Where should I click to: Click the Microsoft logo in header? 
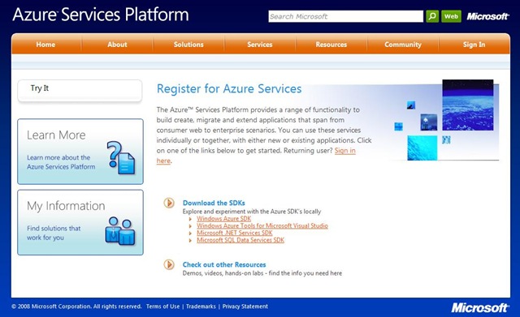pos(487,16)
